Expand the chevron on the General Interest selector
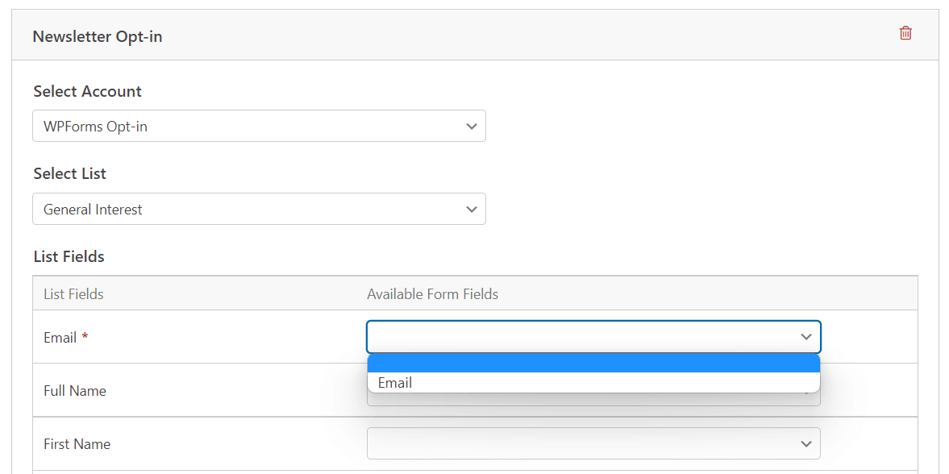Viewport: 949px width, 474px height. coord(472,209)
